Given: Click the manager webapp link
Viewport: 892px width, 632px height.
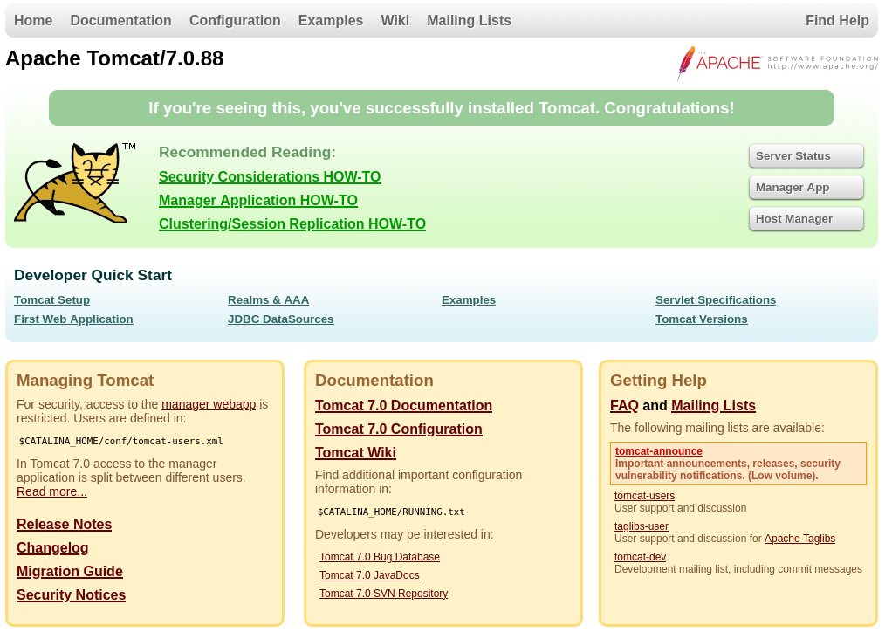Looking at the screenshot, I should pos(209,404).
